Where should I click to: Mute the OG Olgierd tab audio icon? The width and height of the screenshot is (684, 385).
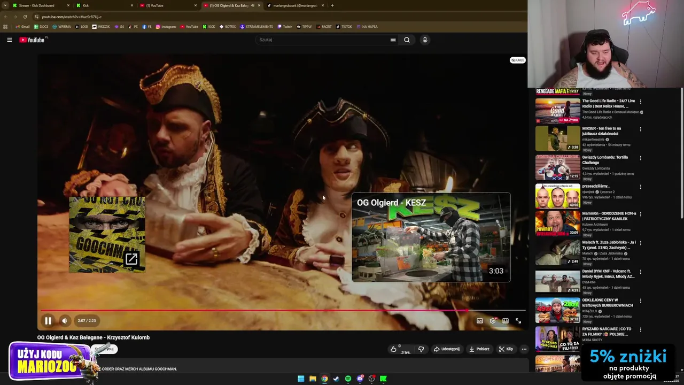(x=252, y=5)
